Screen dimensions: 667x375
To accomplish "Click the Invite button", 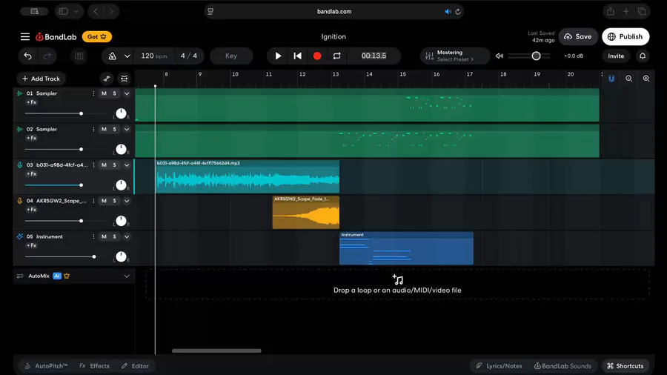I will point(616,56).
